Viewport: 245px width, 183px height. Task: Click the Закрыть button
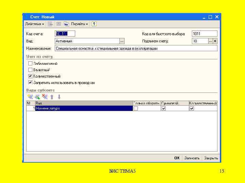211,158
